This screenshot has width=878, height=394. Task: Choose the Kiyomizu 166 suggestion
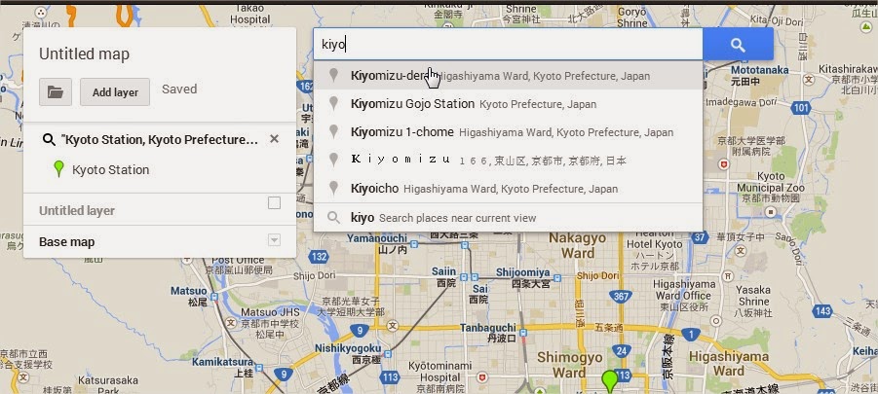[508, 161]
